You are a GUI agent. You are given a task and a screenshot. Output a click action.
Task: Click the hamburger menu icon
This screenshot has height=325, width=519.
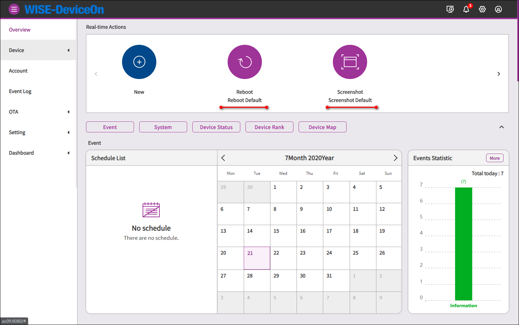(14, 9)
